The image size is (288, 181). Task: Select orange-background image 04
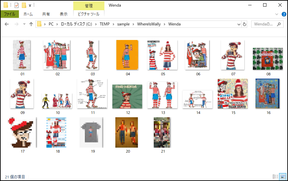(x=127, y=55)
